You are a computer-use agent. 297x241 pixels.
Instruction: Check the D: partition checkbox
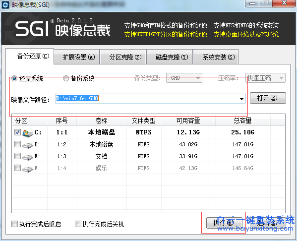(x=18, y=144)
